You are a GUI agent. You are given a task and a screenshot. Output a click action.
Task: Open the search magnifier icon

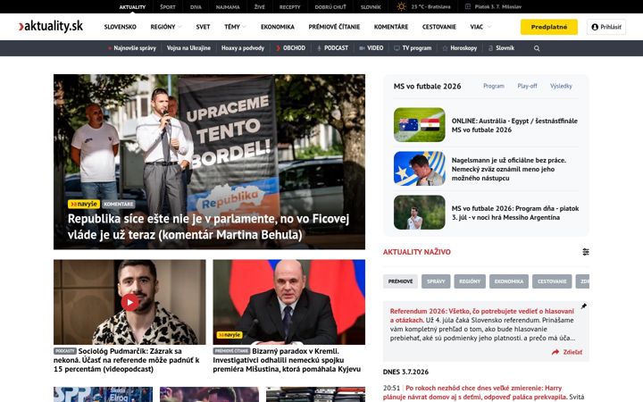pyautogui.click(x=537, y=48)
